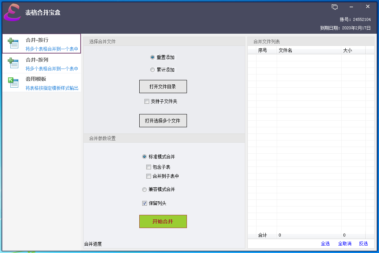Click the 全选 link

pyautogui.click(x=325, y=243)
